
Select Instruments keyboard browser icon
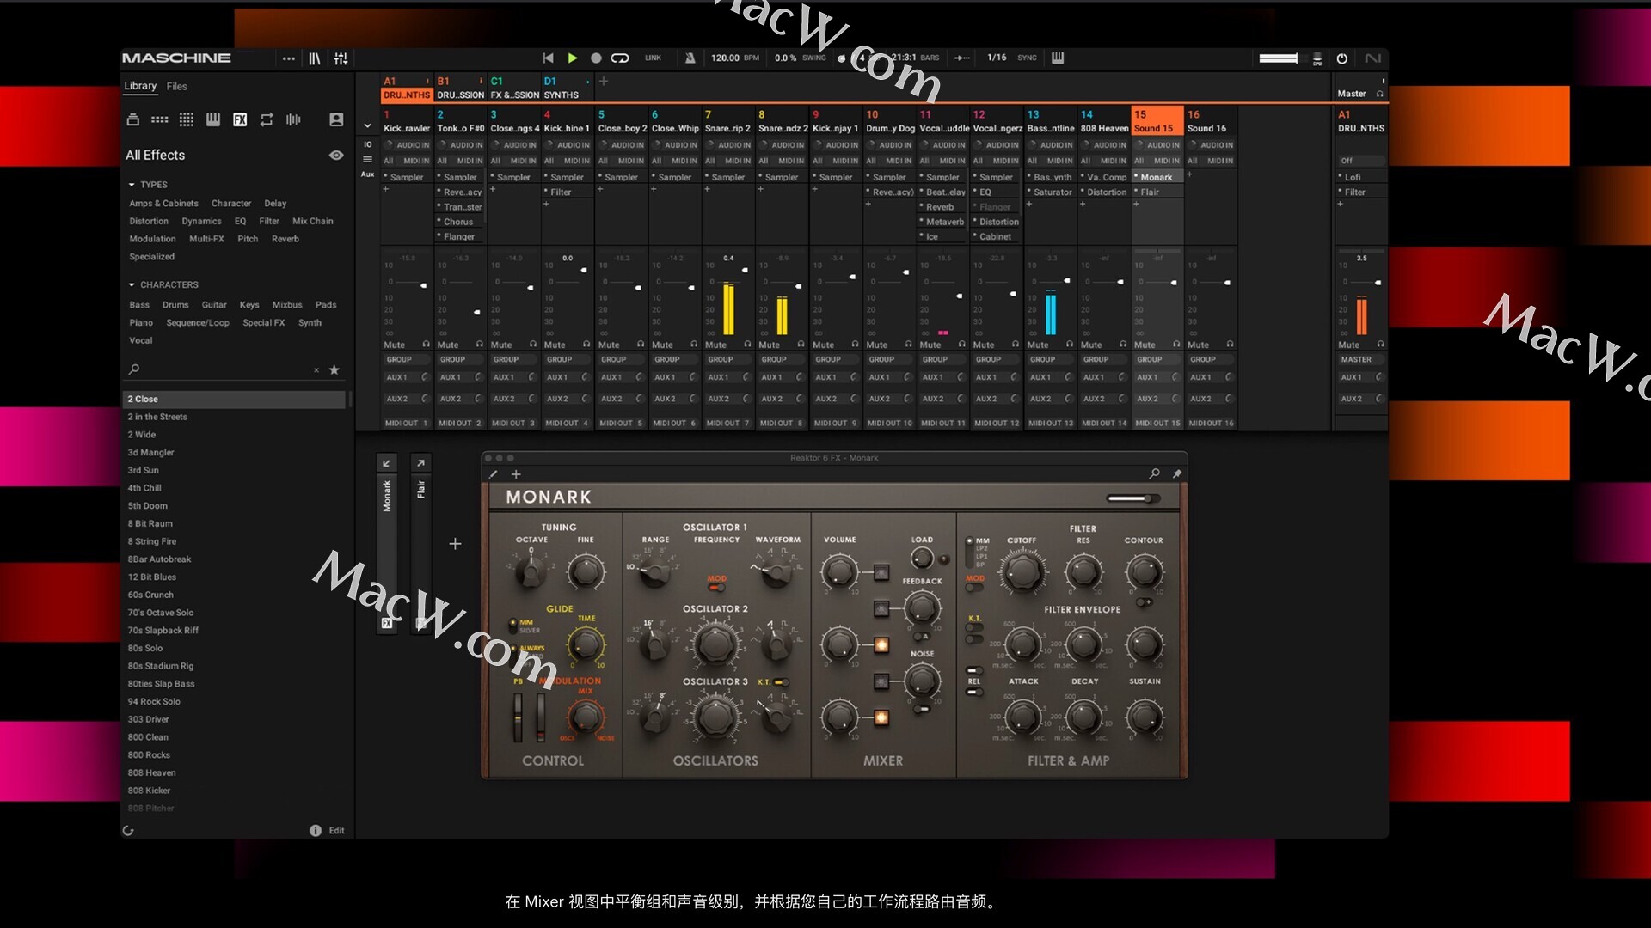(x=213, y=119)
